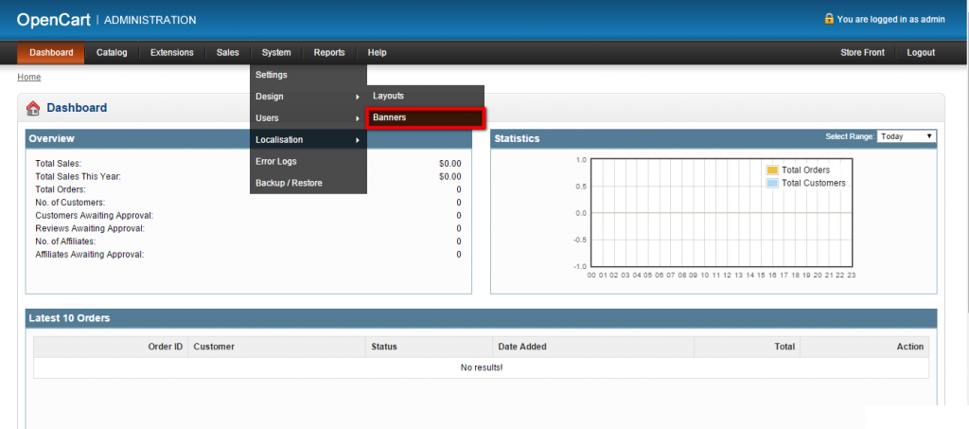This screenshot has height=429, width=969.
Task: Click the Statistics panel heading
Action: 517,138
